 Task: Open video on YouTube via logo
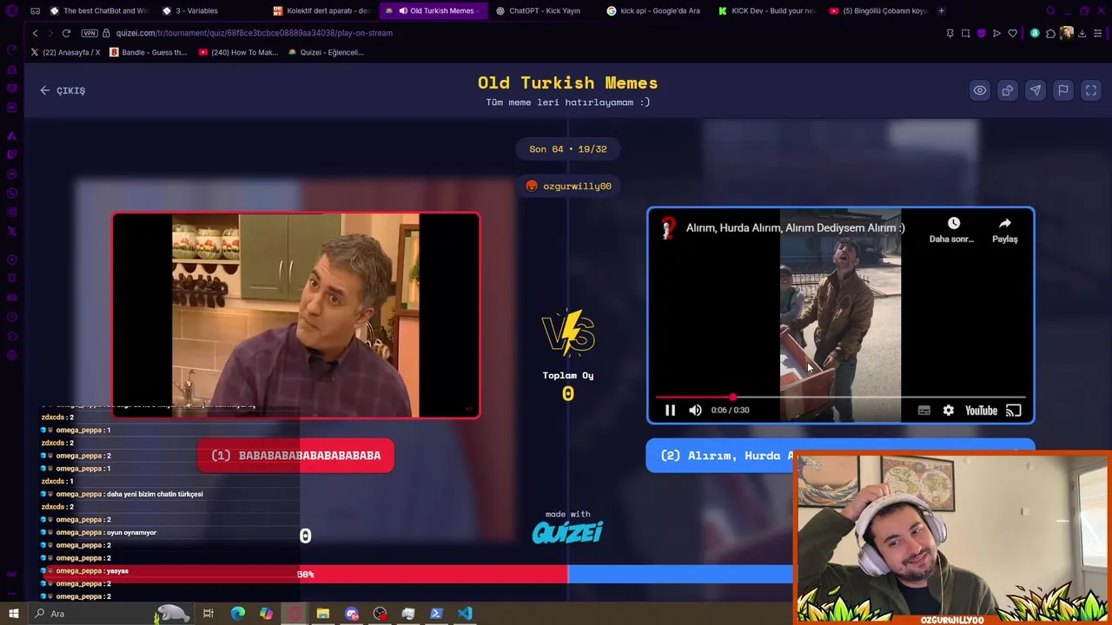981,411
